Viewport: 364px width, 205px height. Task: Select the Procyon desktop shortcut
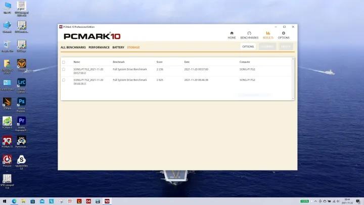click(7, 161)
